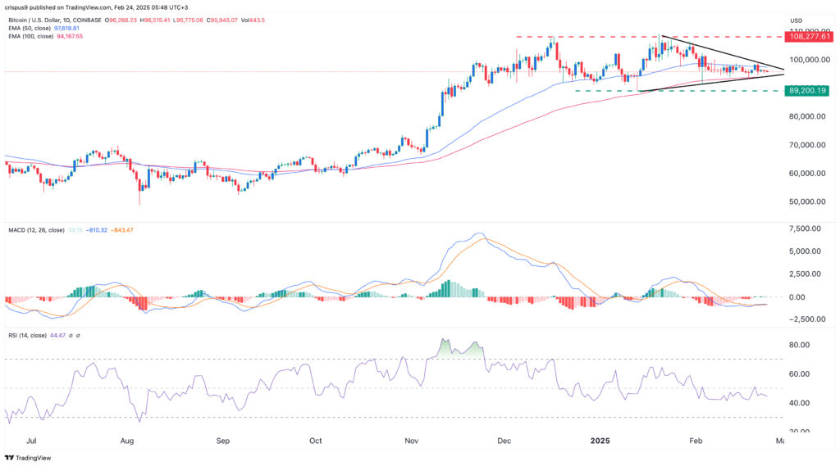Viewport: 840px width, 466px height.
Task: Open the RSI (14, close) indicator legend
Action: point(28,336)
